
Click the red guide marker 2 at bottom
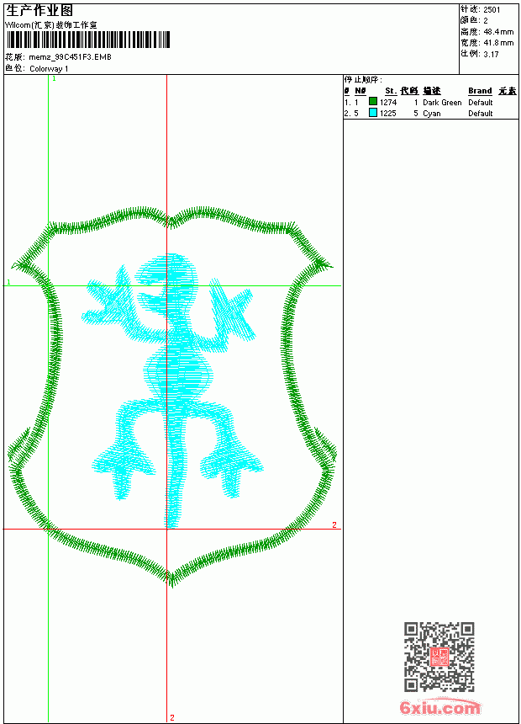pos(172,717)
